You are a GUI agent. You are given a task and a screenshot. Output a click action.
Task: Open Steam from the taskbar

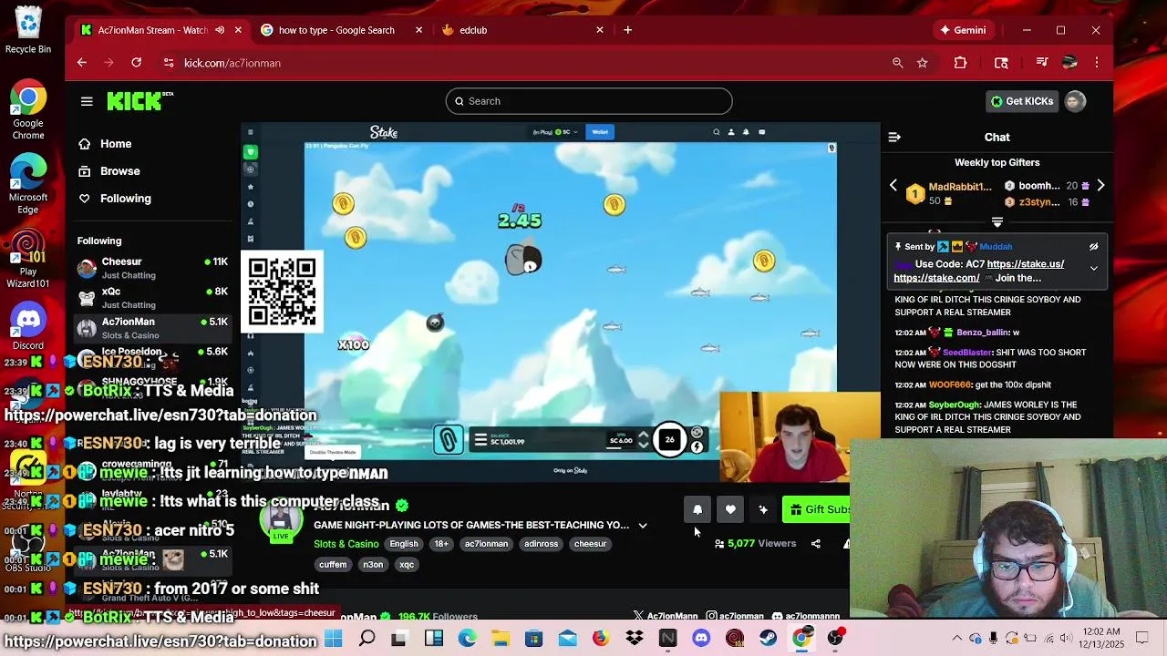coord(768,639)
